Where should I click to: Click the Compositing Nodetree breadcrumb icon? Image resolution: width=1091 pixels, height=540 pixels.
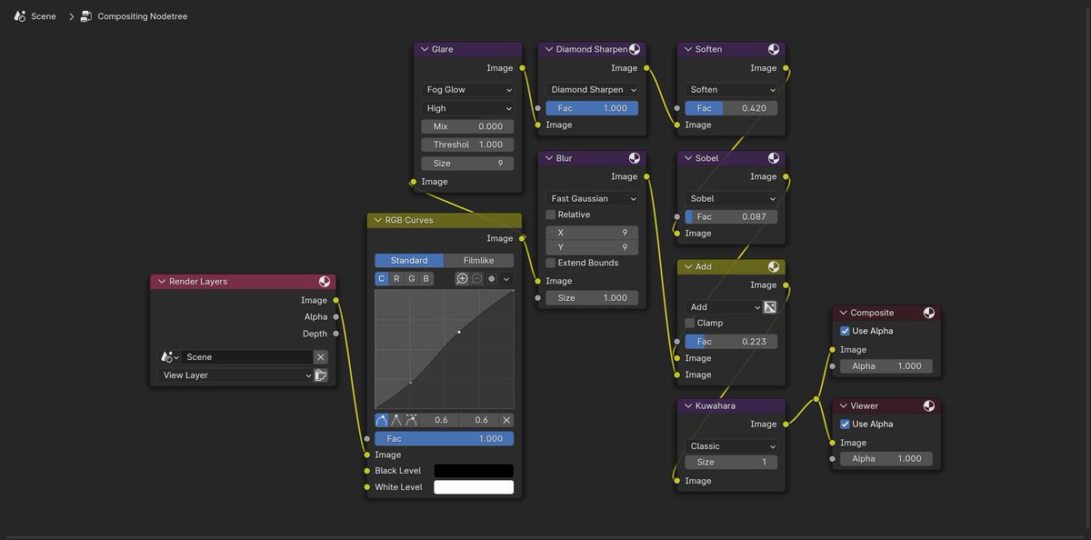(86, 16)
